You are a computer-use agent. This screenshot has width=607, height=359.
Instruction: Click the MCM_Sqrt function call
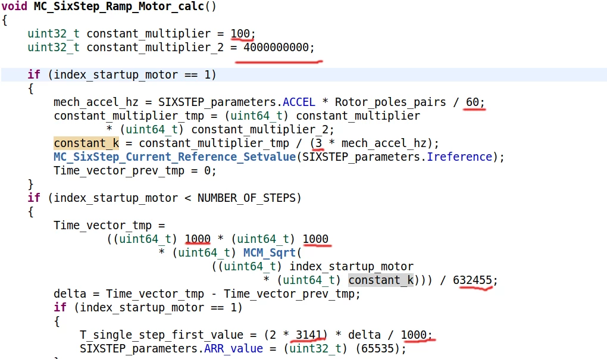[x=269, y=253]
